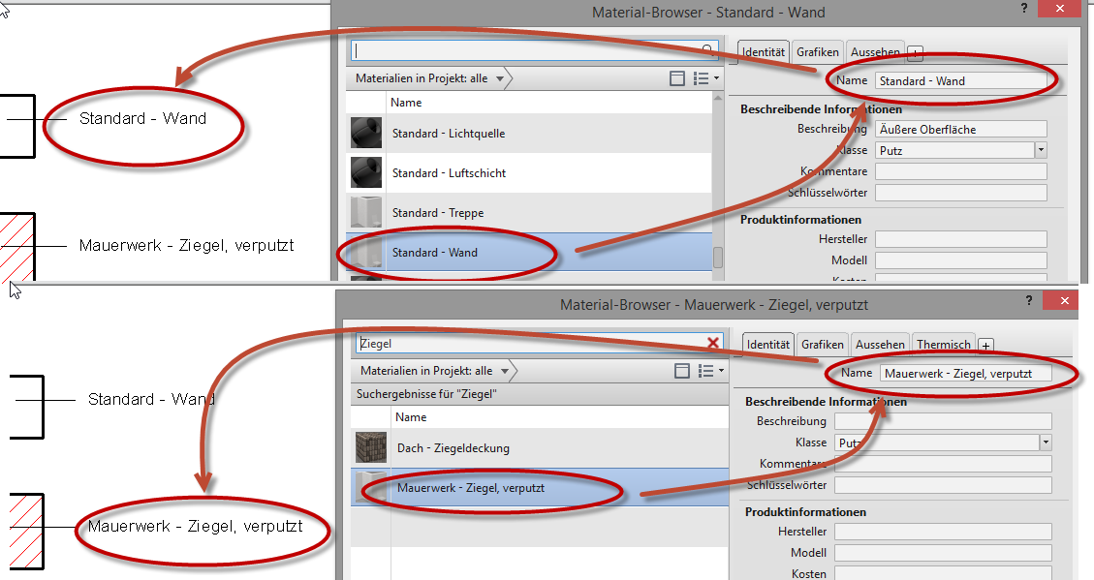Click the Modell field in Standard - Wand window

point(961,260)
